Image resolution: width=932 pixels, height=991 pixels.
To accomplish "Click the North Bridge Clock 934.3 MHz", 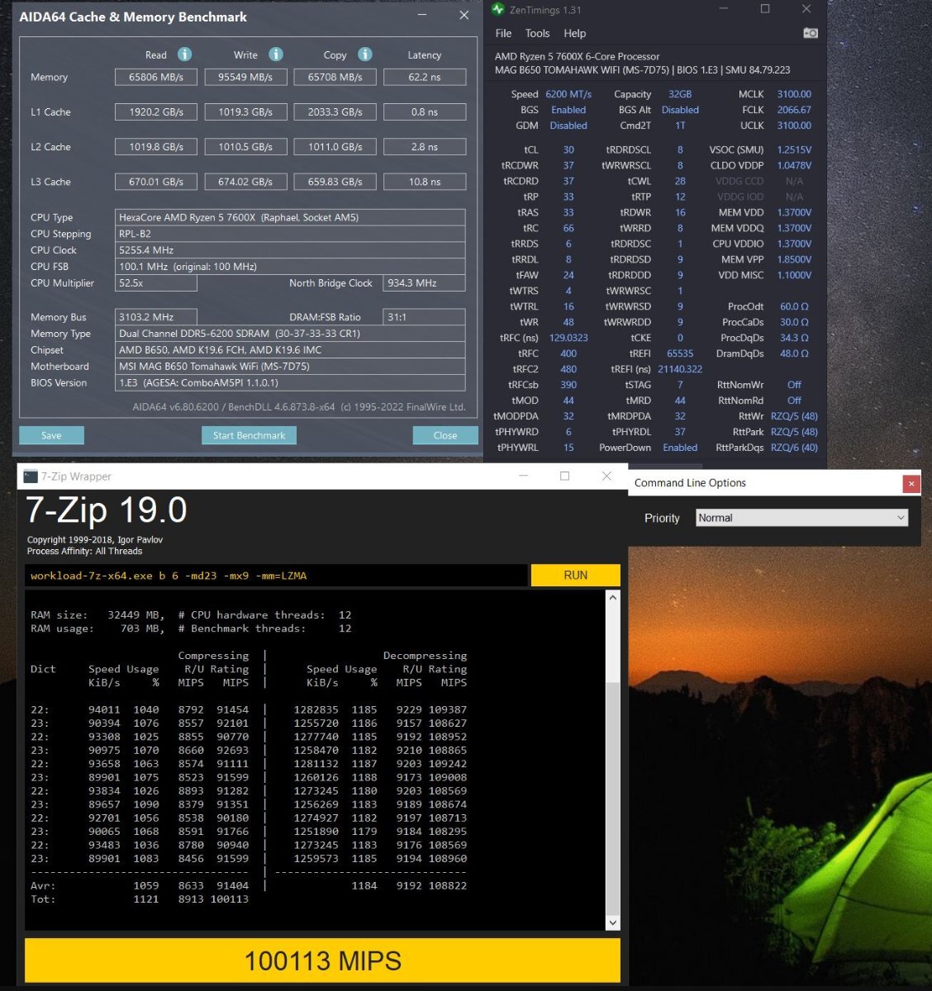I will 424,282.
